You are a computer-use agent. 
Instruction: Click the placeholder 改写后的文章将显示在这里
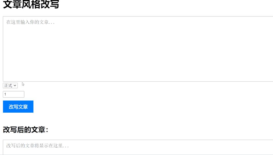37,146
